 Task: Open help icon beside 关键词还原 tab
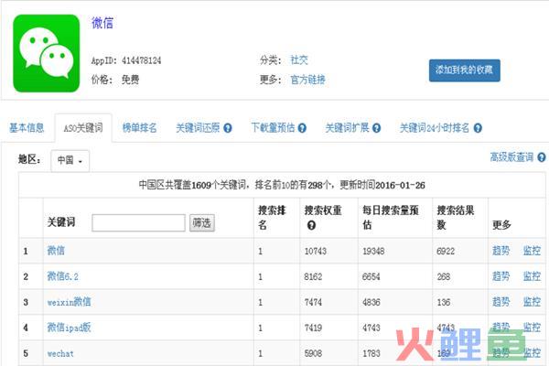228,128
